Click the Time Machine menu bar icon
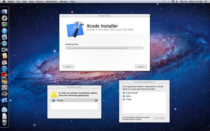Image resolution: width=210 pixels, height=131 pixels. tap(164, 2)
